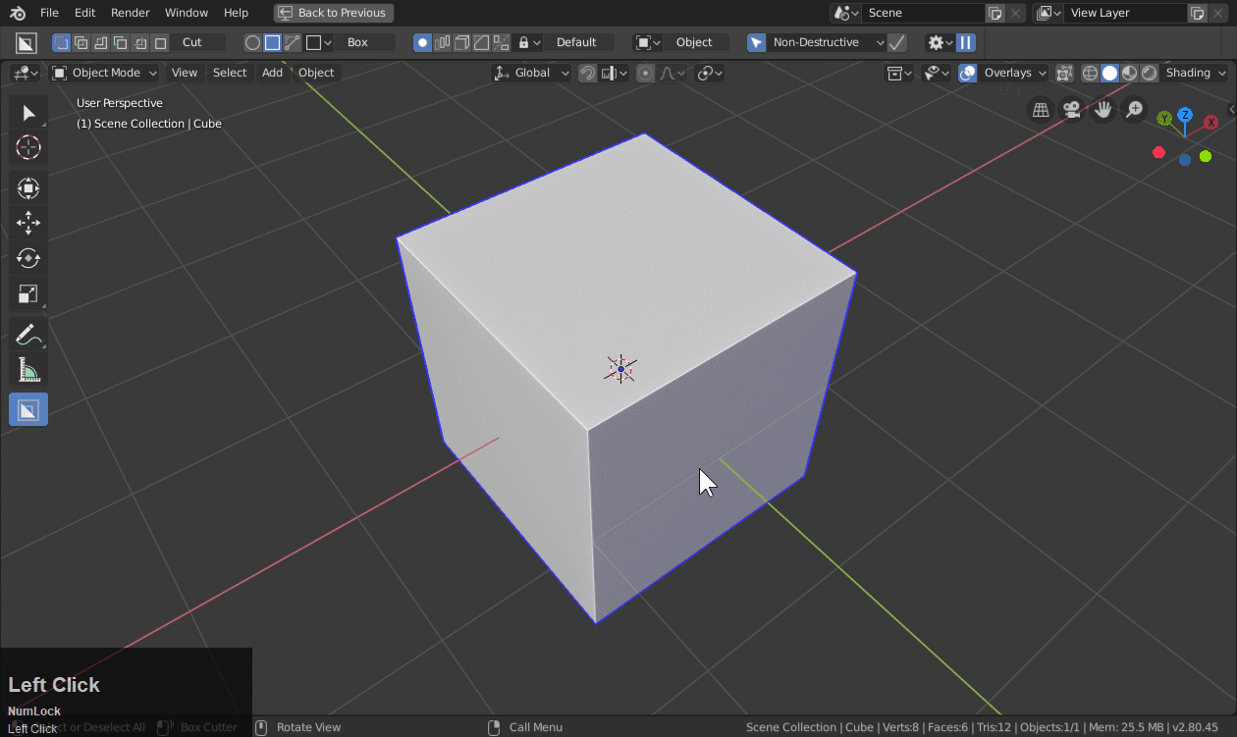Open the Add menu in viewport header
Viewport: 1237px width, 737px height.
[x=272, y=73]
